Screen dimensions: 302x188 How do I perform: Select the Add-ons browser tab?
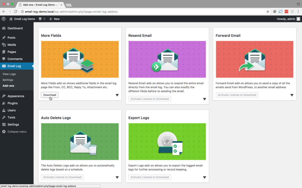point(40,5)
